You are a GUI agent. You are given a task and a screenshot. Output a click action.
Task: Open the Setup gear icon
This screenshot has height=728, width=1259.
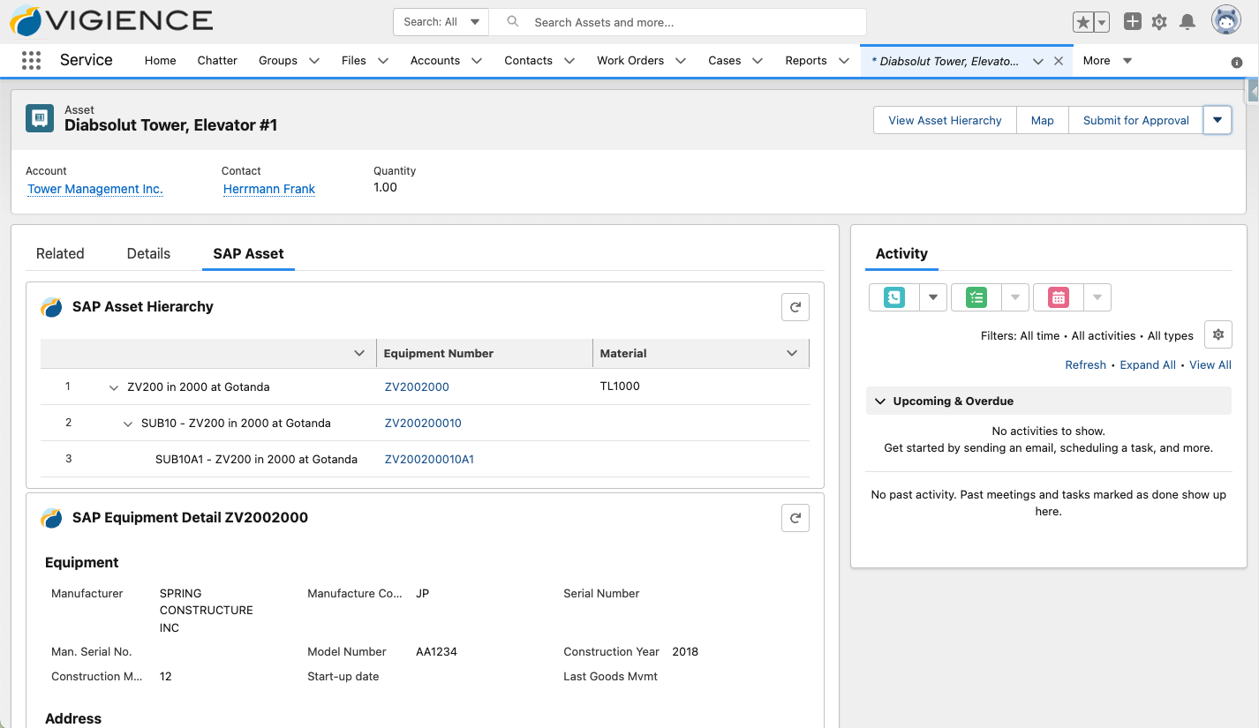pos(1160,22)
